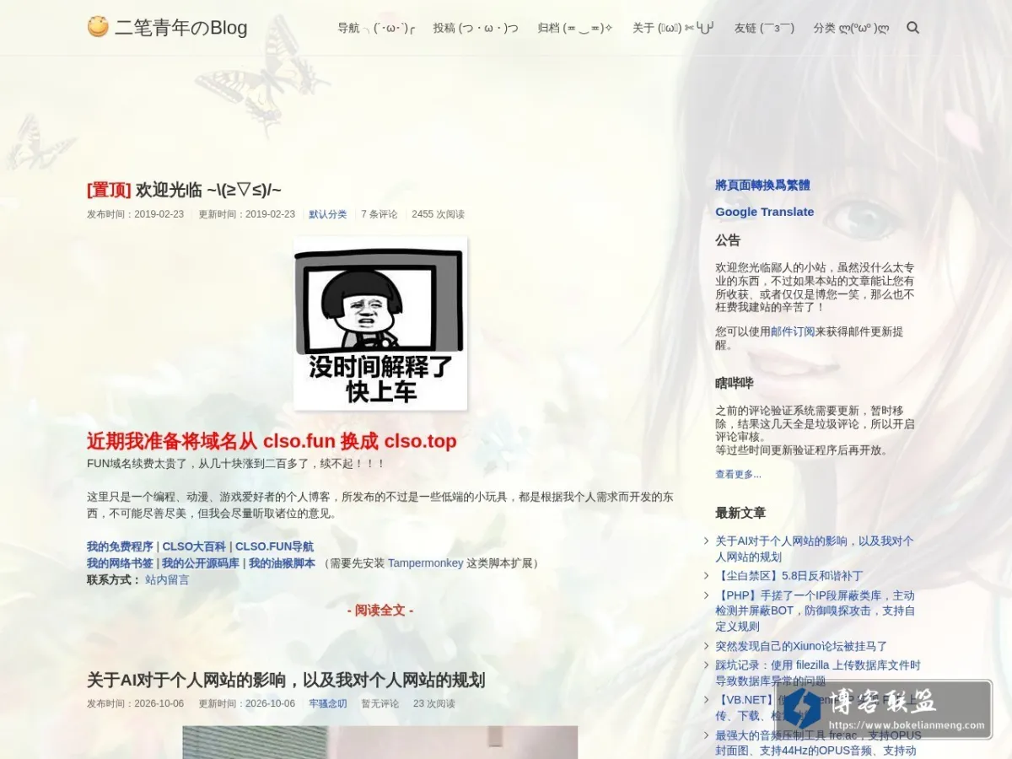The width and height of the screenshot is (1012, 759).
Task: Open the 友链 friend links page
Action: [x=764, y=28]
